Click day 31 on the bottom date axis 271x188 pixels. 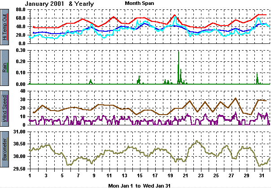259,175
